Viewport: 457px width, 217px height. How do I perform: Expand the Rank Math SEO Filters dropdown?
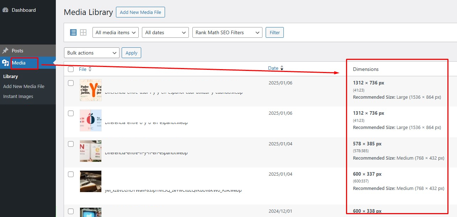click(227, 32)
